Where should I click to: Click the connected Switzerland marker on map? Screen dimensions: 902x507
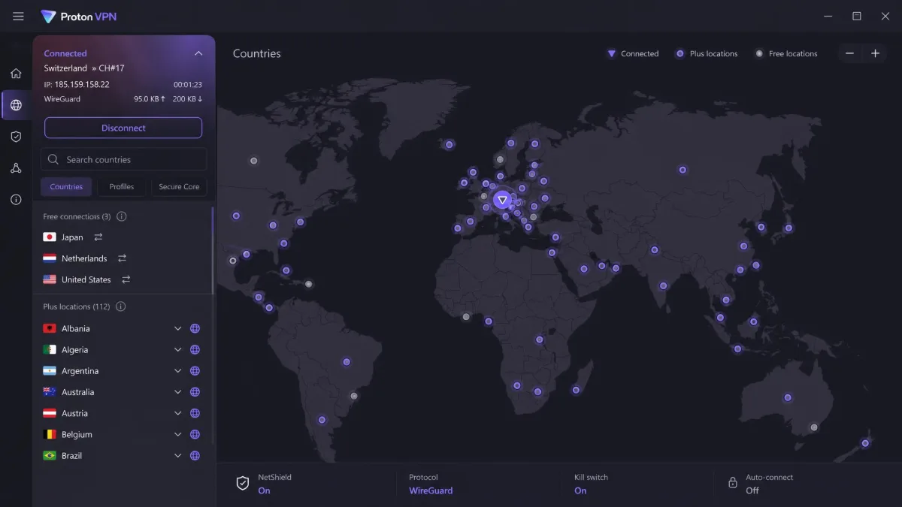tap(502, 200)
